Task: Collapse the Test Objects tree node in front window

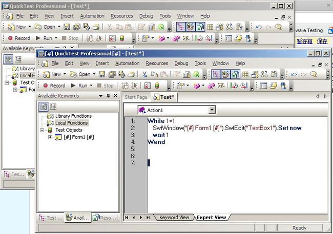Action: 42,130
